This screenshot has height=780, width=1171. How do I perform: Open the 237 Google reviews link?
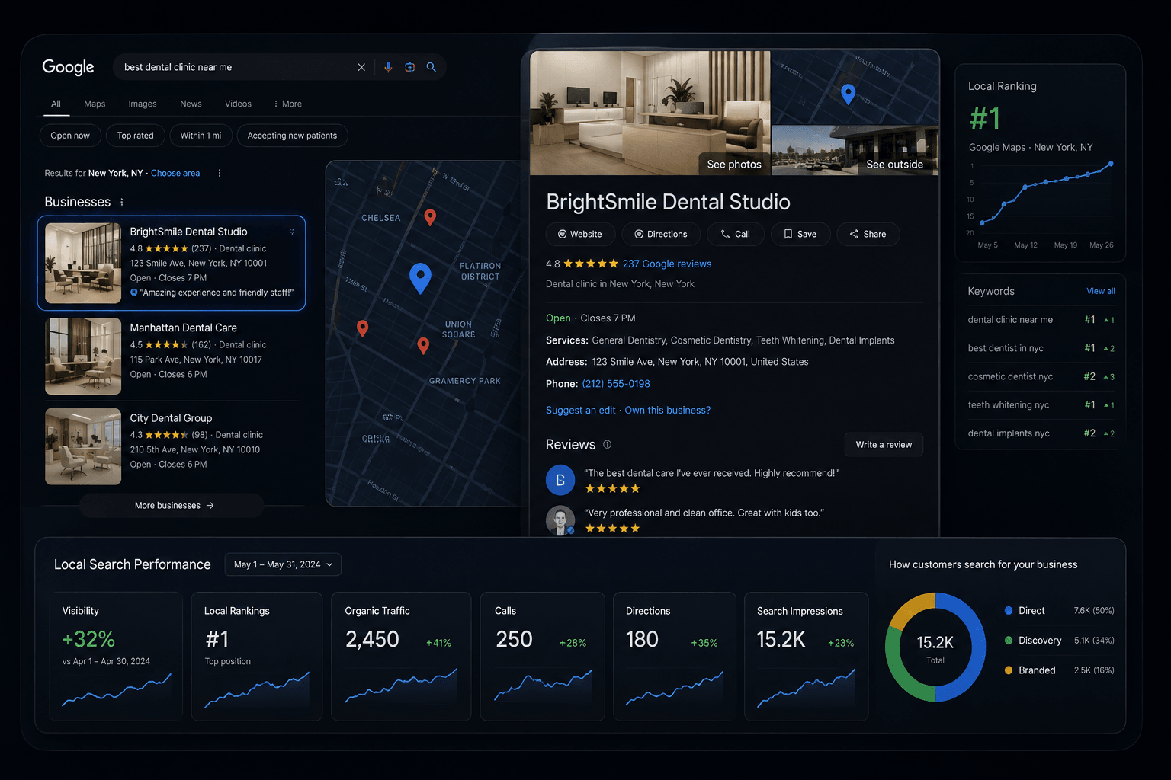[667, 264]
